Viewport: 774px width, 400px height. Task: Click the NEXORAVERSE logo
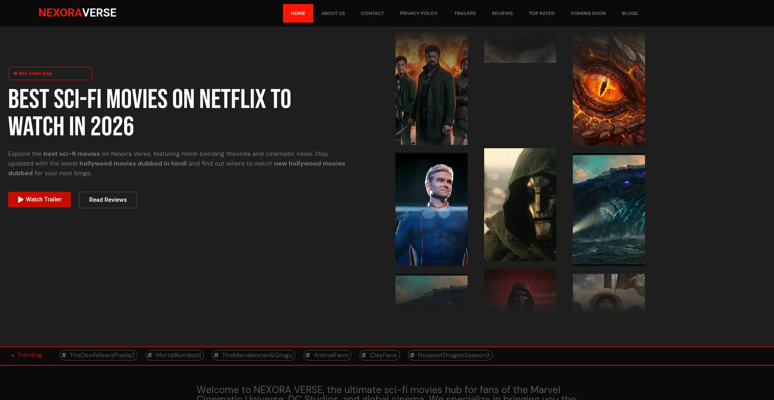77,13
